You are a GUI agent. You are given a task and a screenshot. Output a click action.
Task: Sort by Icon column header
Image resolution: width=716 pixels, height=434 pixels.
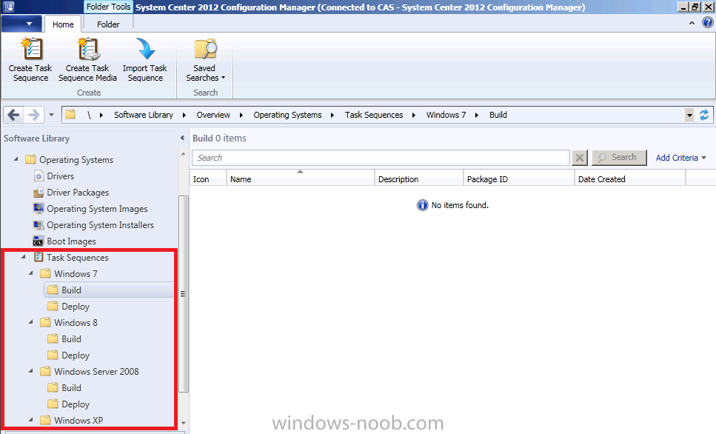click(x=208, y=179)
